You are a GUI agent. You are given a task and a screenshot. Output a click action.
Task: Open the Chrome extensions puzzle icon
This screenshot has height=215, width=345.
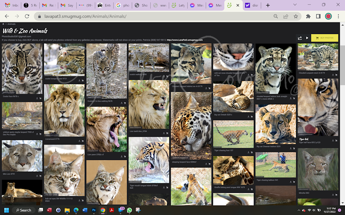coord(308,16)
